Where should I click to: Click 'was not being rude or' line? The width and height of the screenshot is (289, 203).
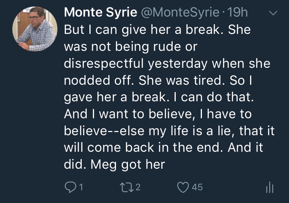click(130, 47)
